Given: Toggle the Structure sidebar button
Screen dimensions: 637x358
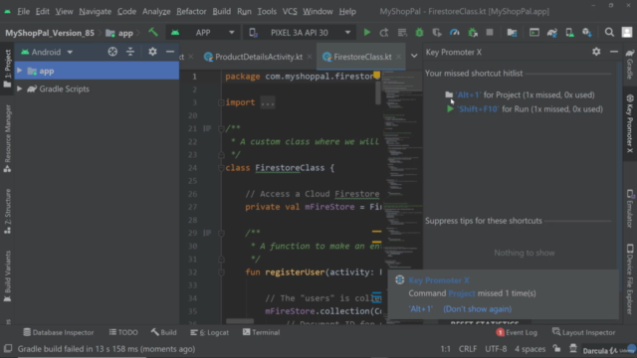Looking at the screenshot, I should [x=7, y=211].
